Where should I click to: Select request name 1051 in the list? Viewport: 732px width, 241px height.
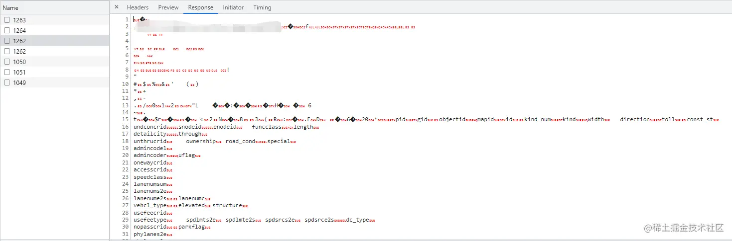(19, 73)
